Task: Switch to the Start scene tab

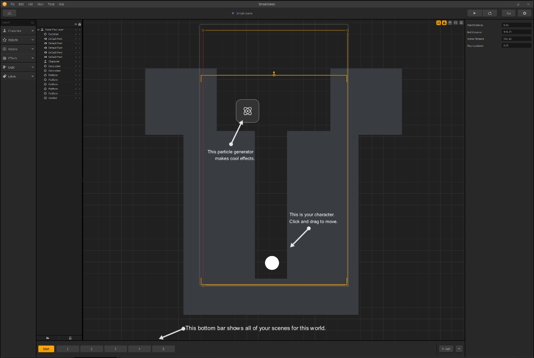Action: (x=46, y=349)
